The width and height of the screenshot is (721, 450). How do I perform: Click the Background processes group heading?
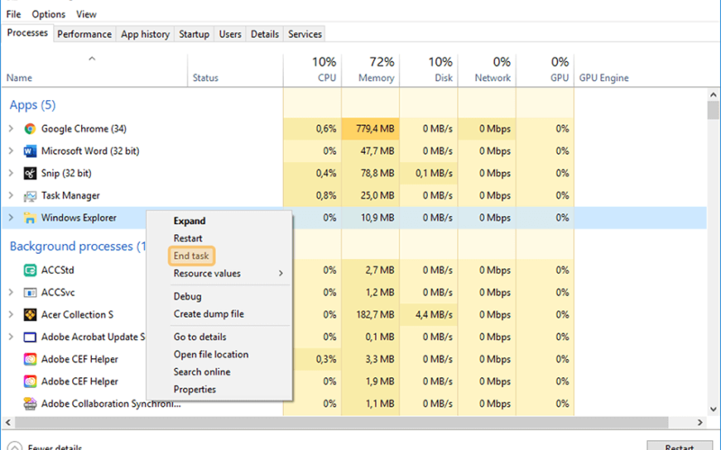click(78, 246)
